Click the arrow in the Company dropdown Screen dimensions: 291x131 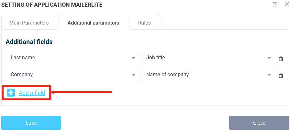[x=133, y=75]
